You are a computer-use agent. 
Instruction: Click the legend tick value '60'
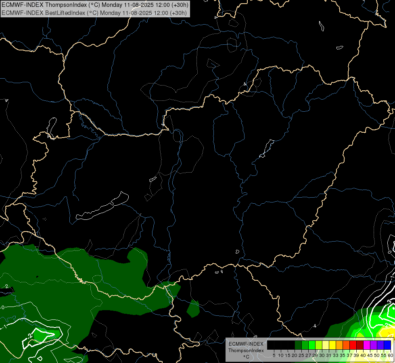point(391,355)
